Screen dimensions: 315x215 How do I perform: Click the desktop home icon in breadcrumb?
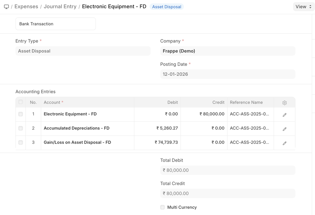(6, 7)
